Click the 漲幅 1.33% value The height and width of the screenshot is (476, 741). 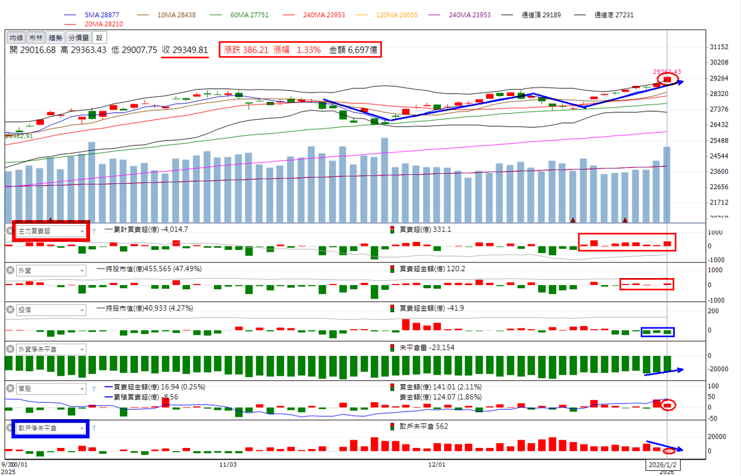pyautogui.click(x=297, y=50)
